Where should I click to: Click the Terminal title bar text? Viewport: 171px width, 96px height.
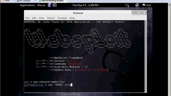point(78,13)
